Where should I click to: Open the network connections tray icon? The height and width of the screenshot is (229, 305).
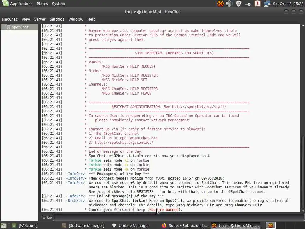267,4
